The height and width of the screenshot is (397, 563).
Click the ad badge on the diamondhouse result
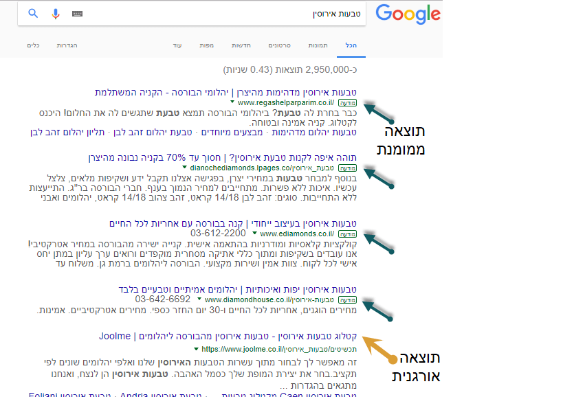coord(348,300)
